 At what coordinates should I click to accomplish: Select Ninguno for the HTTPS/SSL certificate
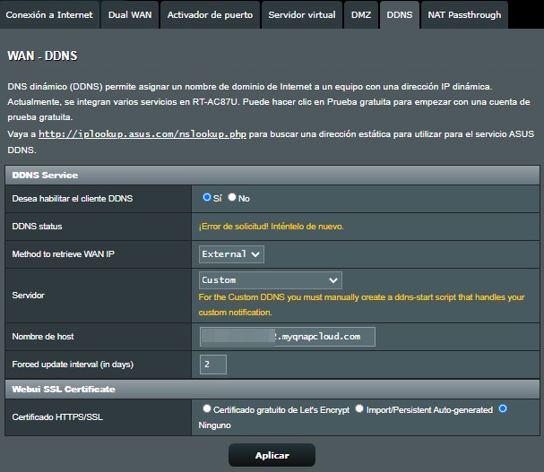[x=503, y=409]
